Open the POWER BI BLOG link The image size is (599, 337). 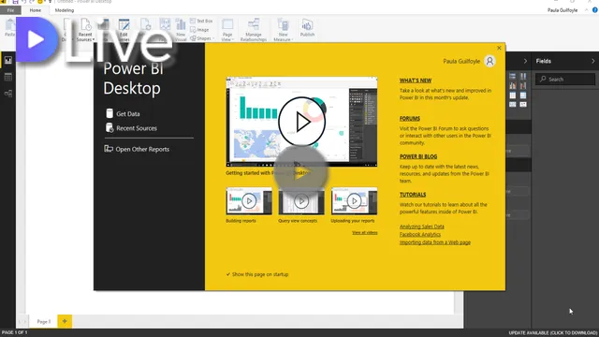(x=418, y=156)
